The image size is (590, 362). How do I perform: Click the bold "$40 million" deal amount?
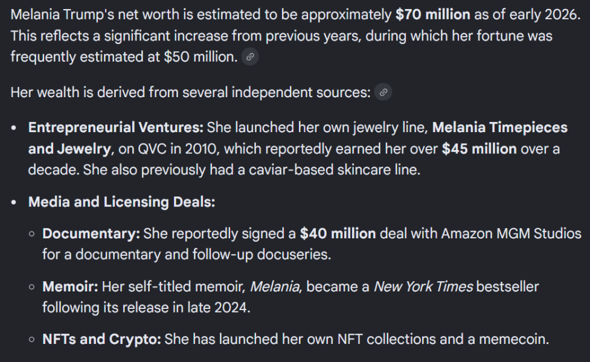coord(338,233)
